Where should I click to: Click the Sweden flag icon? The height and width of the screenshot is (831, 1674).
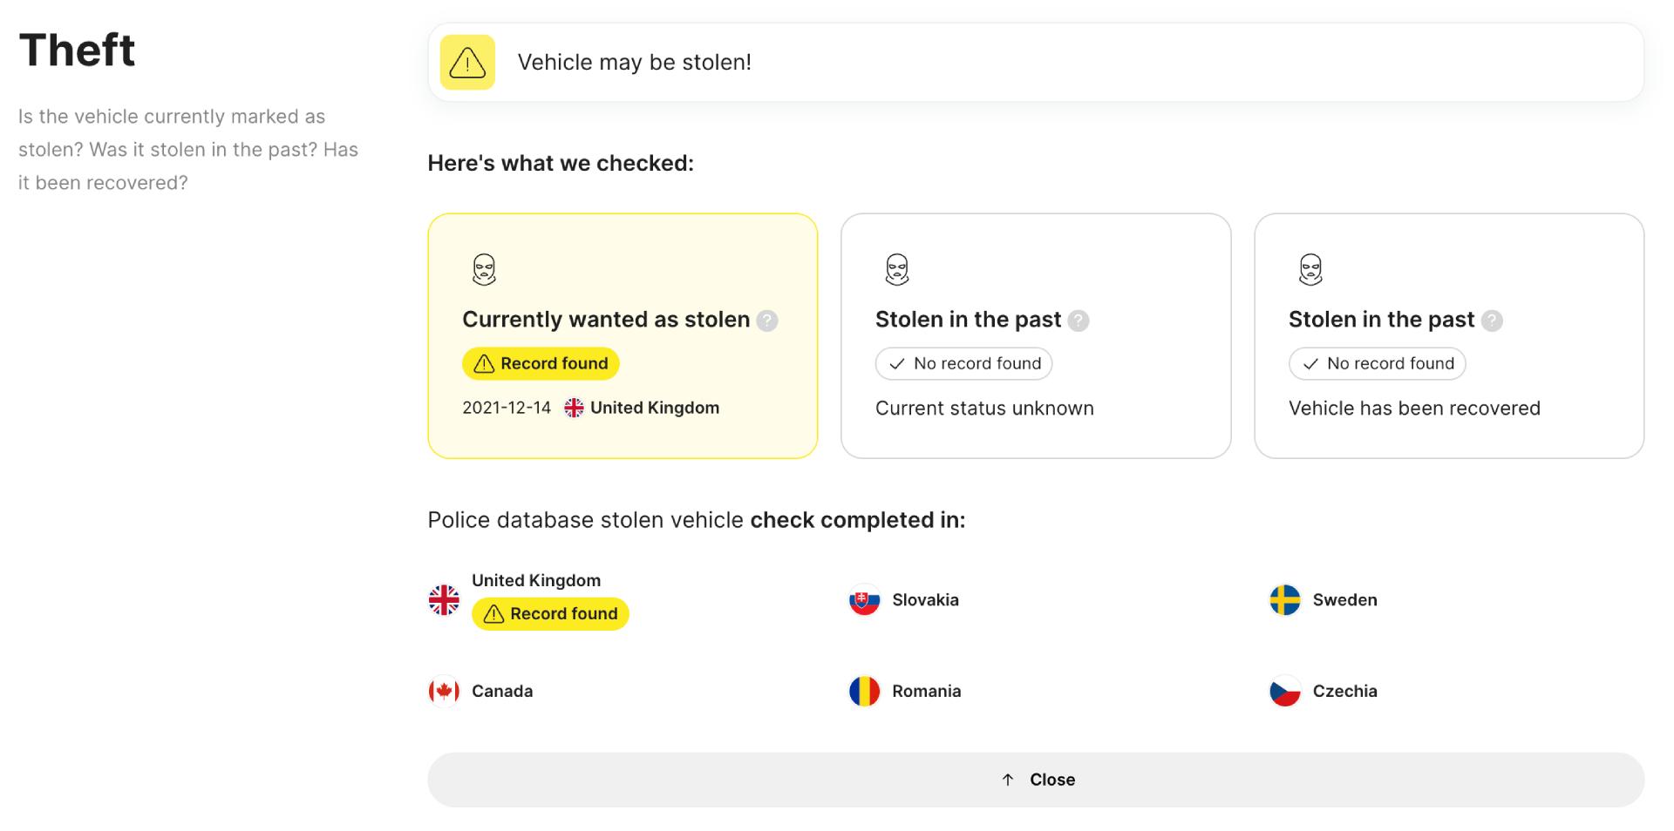pos(1284,600)
